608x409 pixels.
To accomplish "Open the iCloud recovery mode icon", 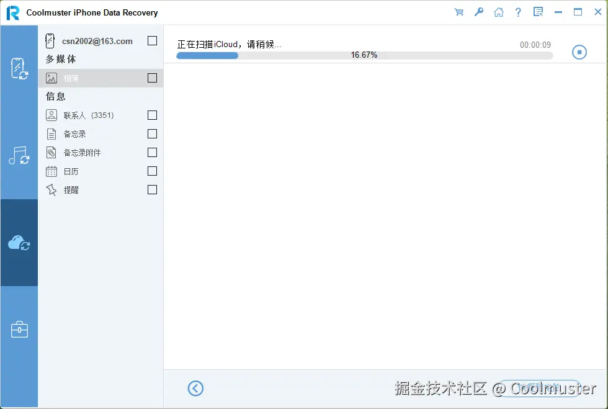I will [19, 243].
